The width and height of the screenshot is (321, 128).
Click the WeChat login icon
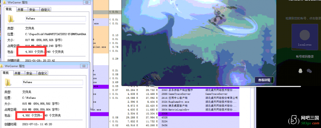(x=309, y=71)
